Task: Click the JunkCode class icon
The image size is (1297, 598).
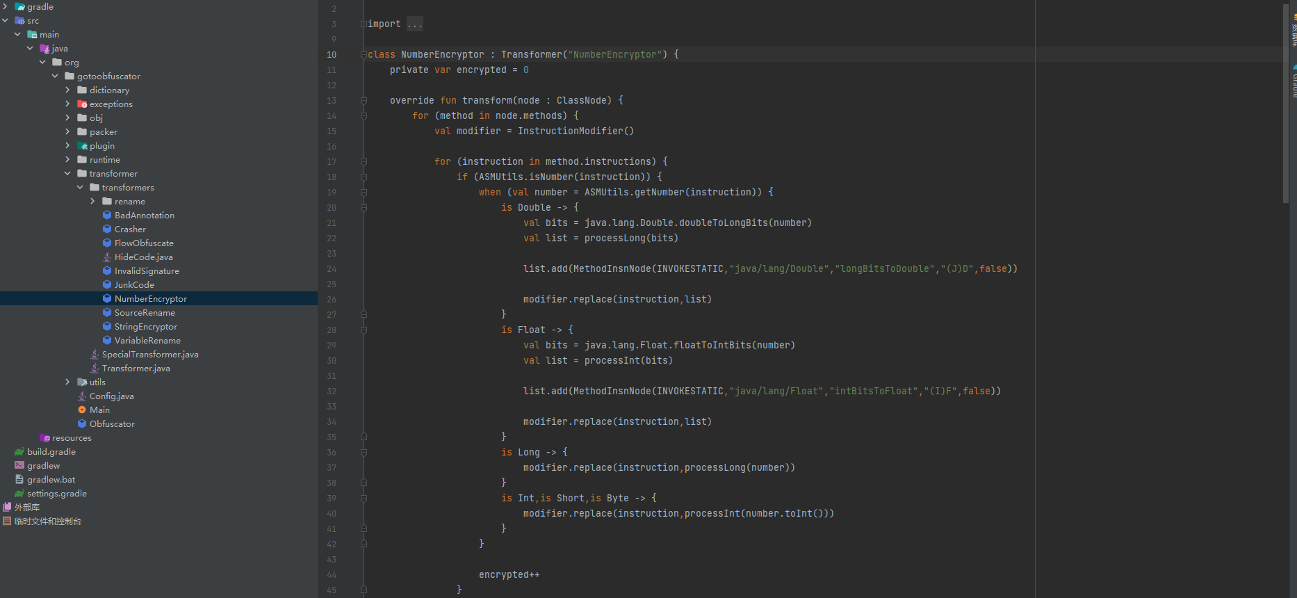Action: coord(107,284)
